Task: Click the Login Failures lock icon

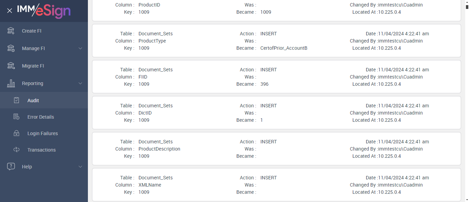Action: coord(16,133)
